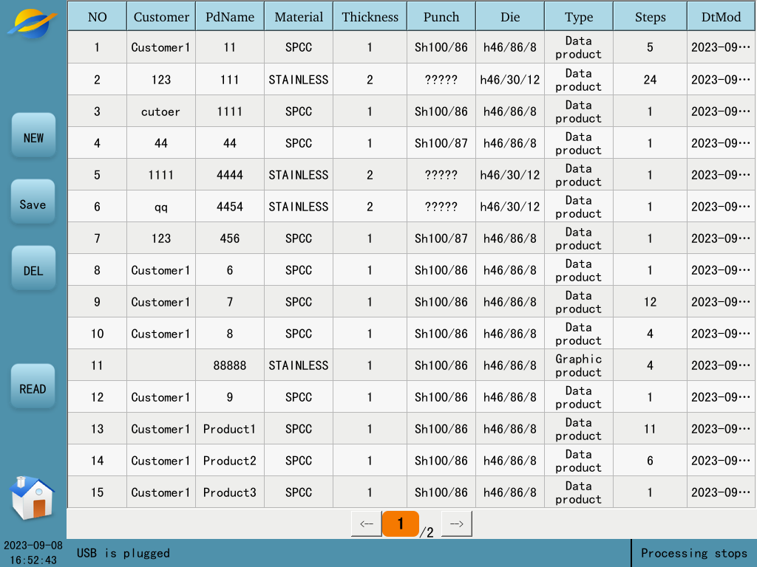Select the Product1 row

point(230,429)
